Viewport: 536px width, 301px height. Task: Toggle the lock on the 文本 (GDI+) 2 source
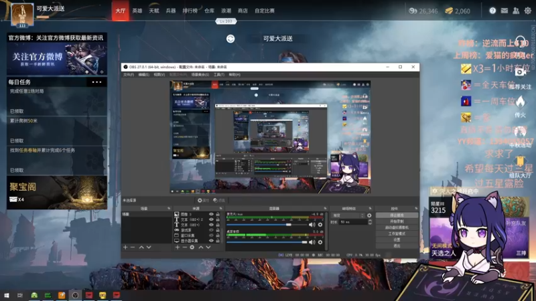pyautogui.click(x=218, y=219)
